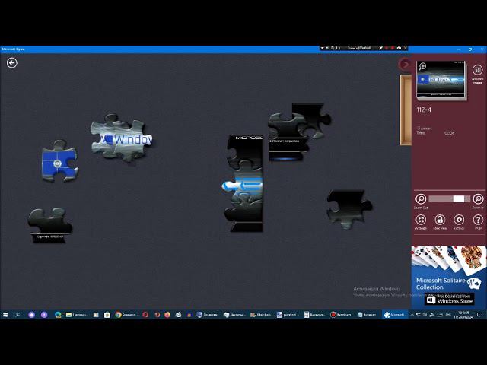Open the wooden piece tray
The width and height of the screenshot is (487, 365).
pos(406,109)
